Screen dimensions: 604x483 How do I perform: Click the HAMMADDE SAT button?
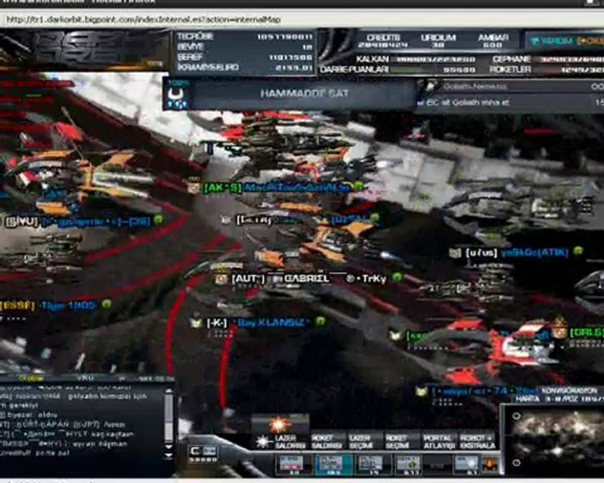point(304,93)
